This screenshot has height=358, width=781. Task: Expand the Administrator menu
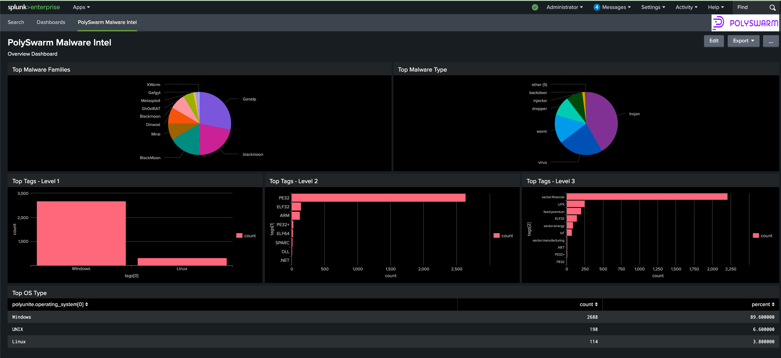click(x=565, y=7)
